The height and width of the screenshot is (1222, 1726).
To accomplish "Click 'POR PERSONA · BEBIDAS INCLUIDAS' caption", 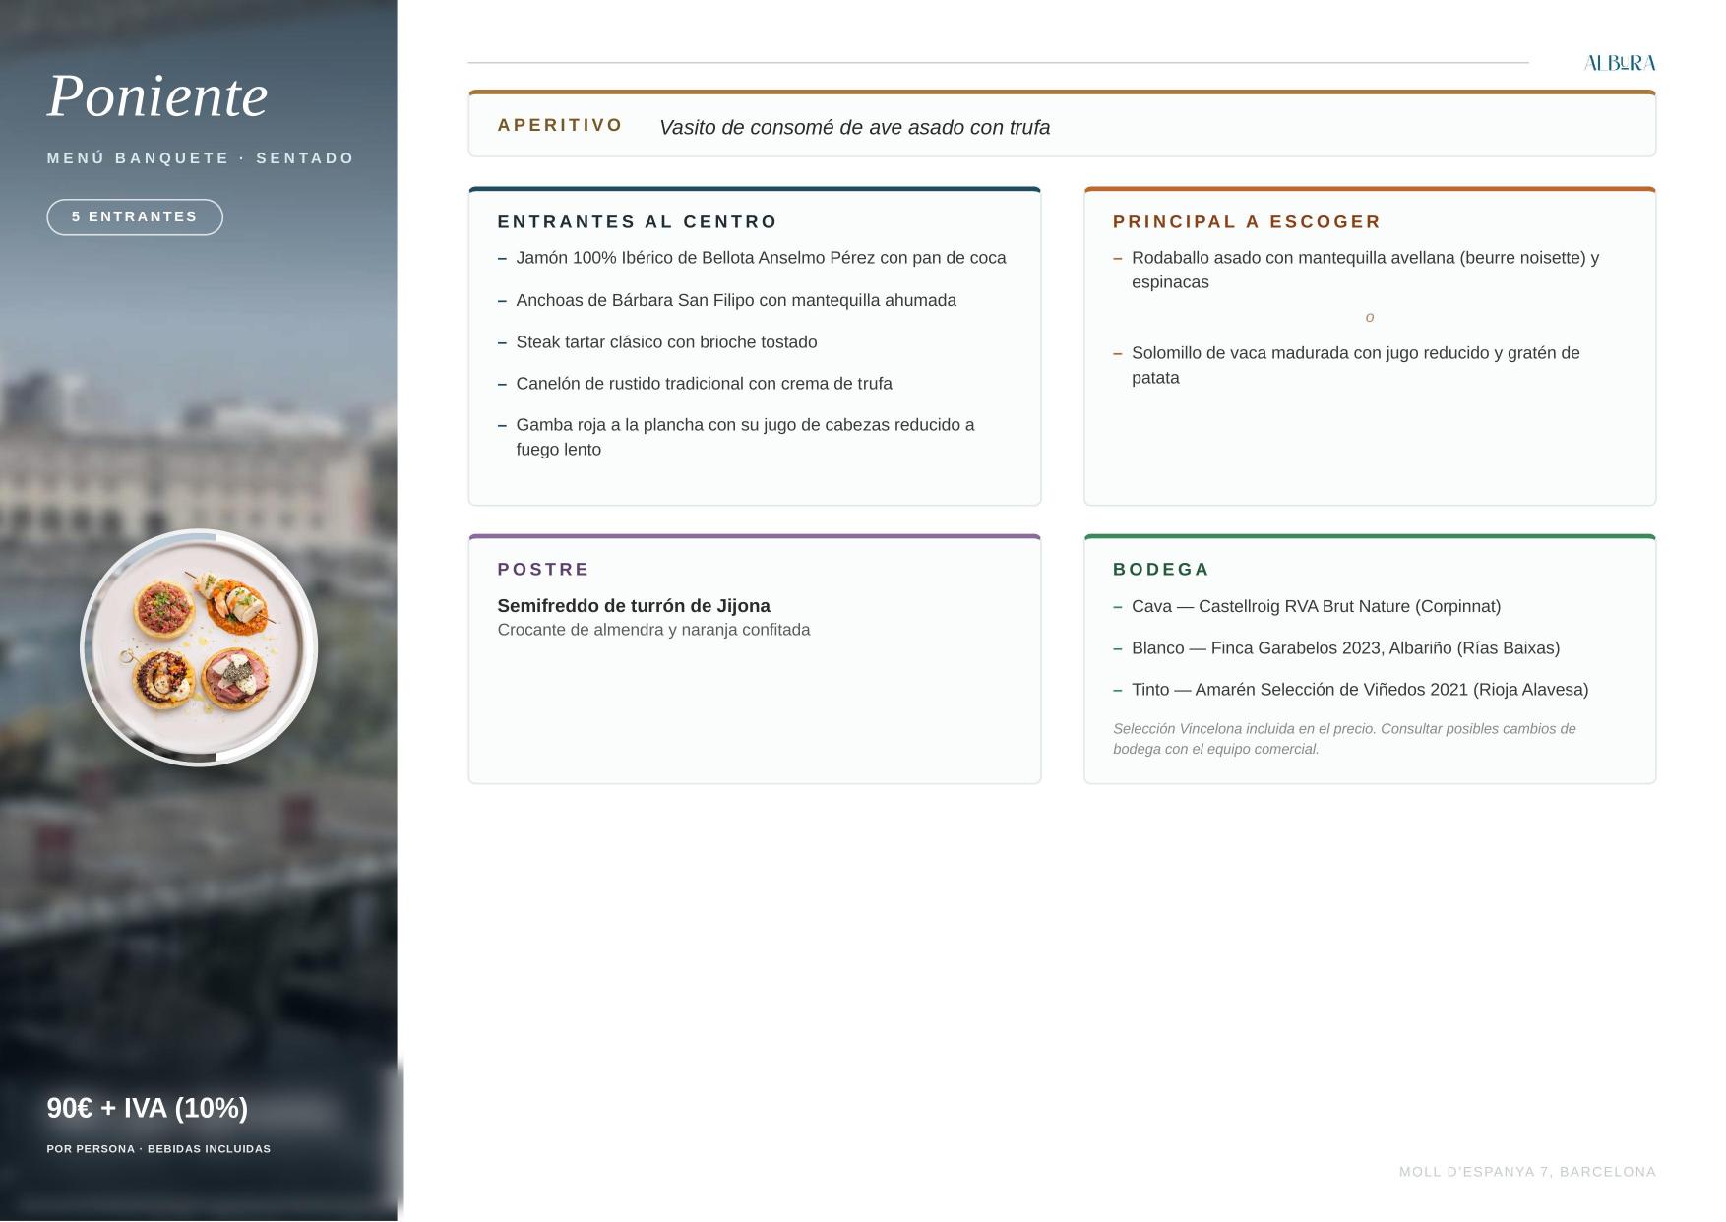I will [158, 1149].
